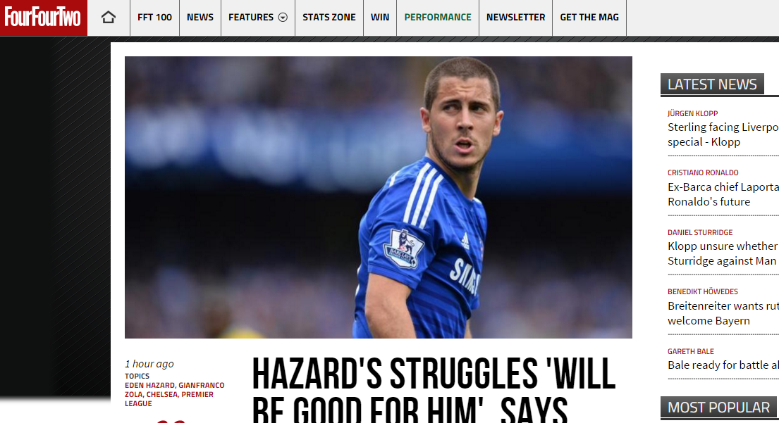Screen dimensions: 779x423
Task: Visit the Performance section
Action: tap(438, 18)
